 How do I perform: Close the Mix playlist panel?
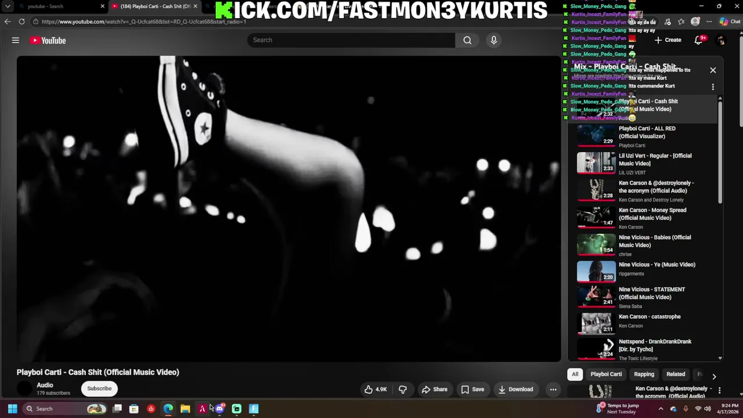pyautogui.click(x=713, y=70)
